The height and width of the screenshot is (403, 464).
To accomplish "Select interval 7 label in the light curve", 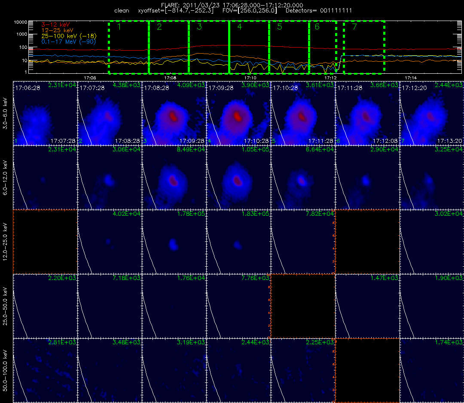I will [354, 27].
